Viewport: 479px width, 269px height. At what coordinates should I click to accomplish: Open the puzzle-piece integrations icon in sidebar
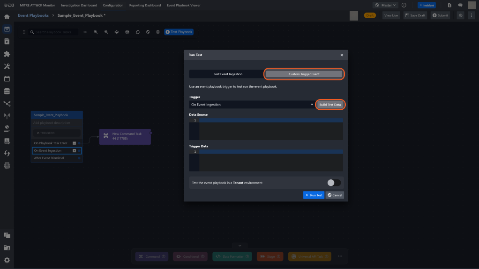(7, 54)
